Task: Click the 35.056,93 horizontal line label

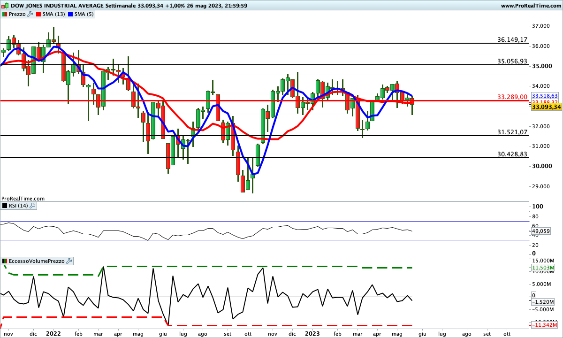Action: pyautogui.click(x=513, y=61)
